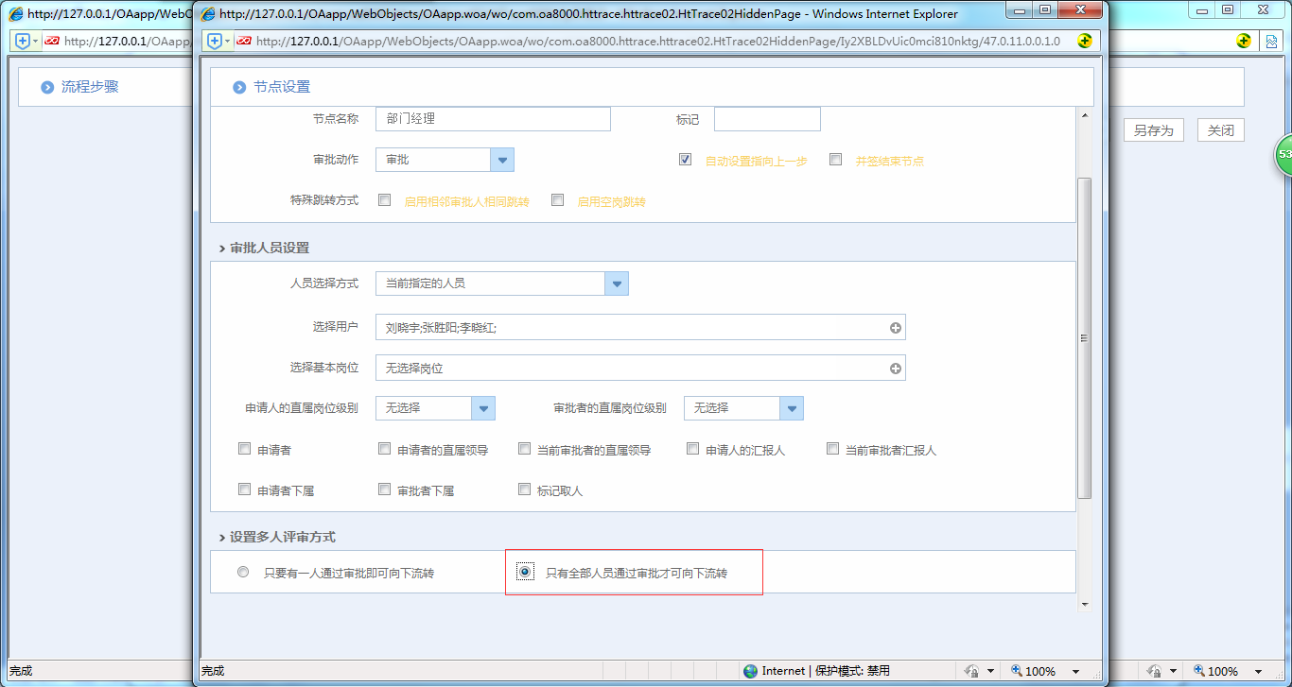Click 'Internet | 保护模式: 禁用' status text
Image resolution: width=1292 pixels, height=687 pixels.
pyautogui.click(x=826, y=671)
